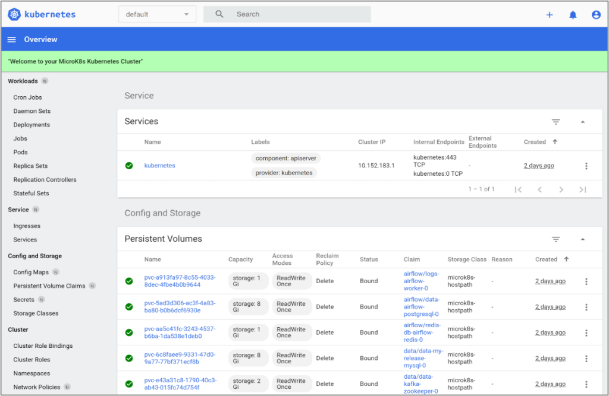Click the filter icon in Services card
Viewport: 609px width, 396px height.
pyautogui.click(x=556, y=122)
